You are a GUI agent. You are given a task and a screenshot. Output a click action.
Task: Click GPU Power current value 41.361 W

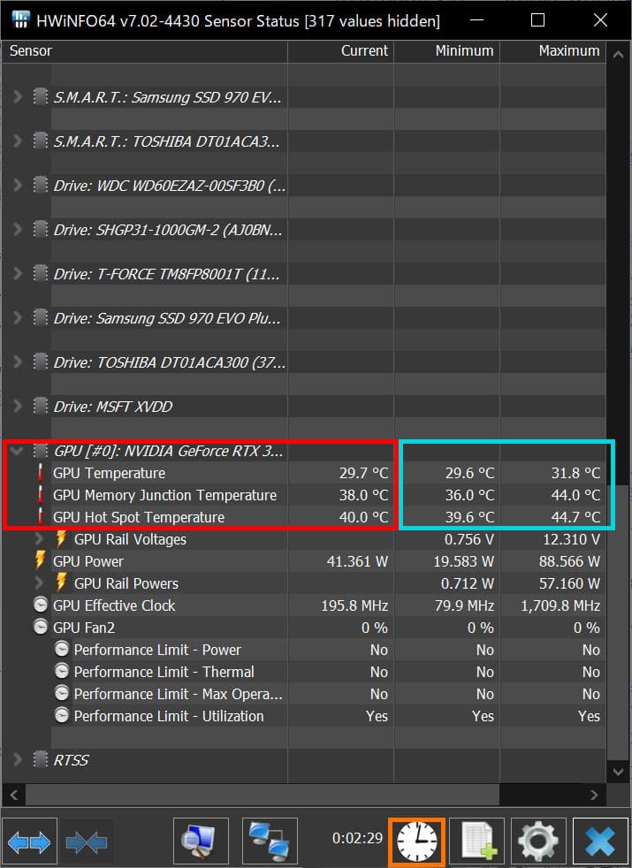357,561
